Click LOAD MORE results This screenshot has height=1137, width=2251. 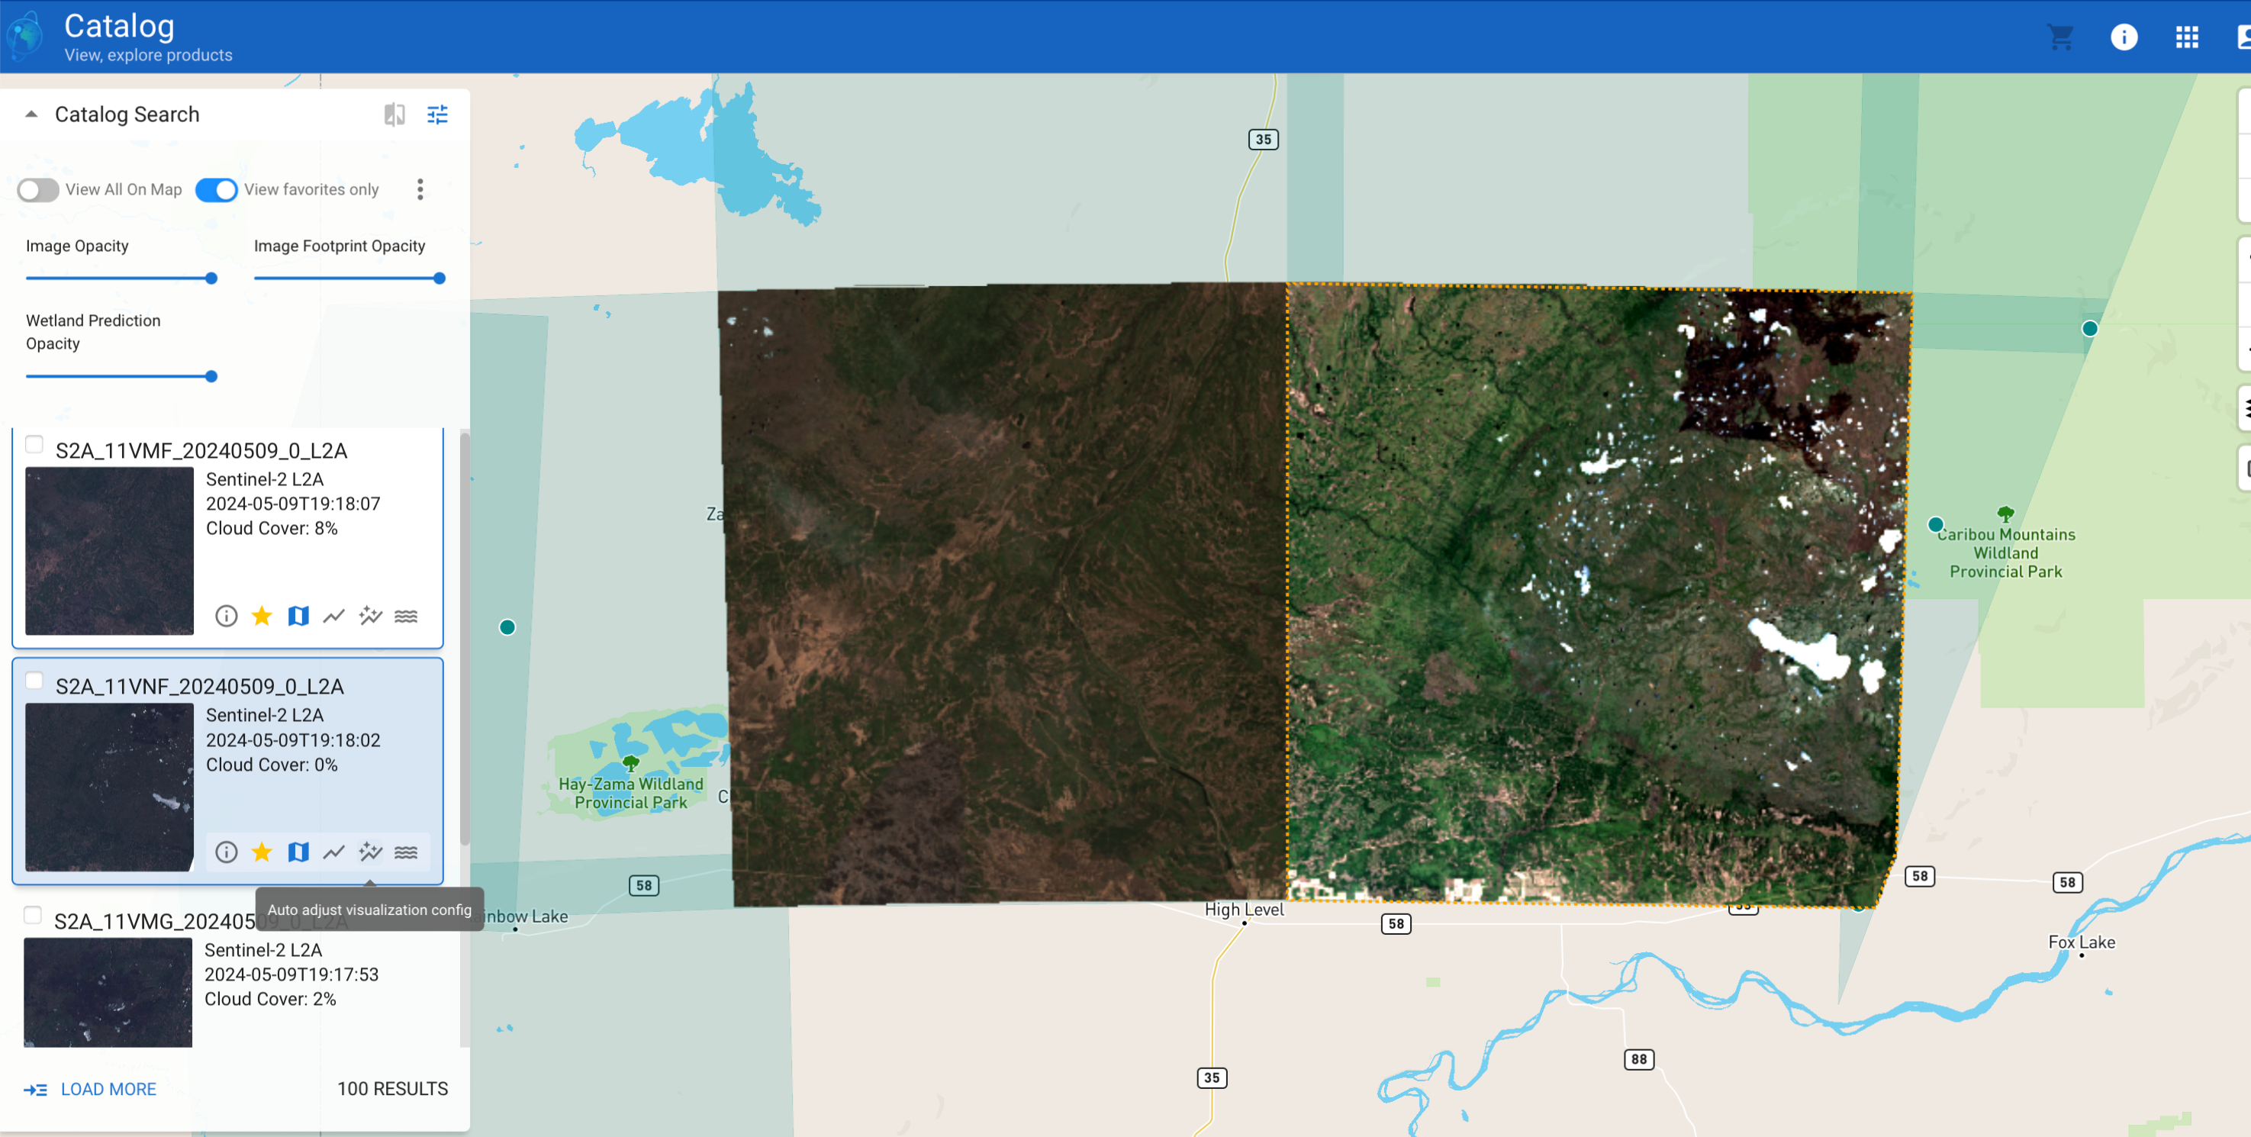pos(90,1090)
